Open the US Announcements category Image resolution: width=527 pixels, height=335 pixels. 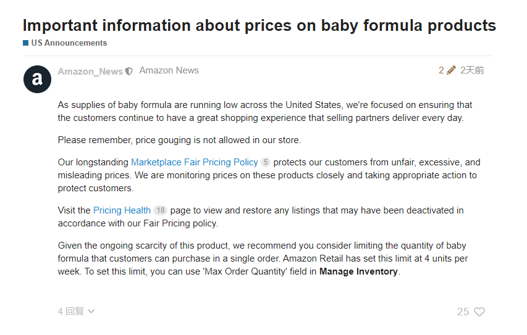[69, 43]
